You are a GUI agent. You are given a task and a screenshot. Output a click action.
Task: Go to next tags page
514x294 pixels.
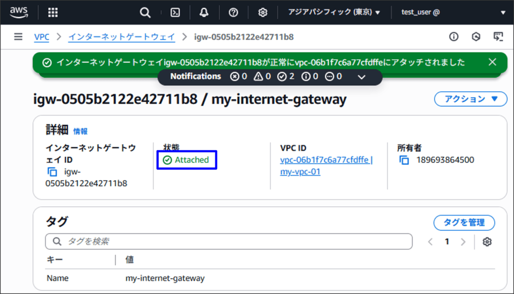pos(463,242)
